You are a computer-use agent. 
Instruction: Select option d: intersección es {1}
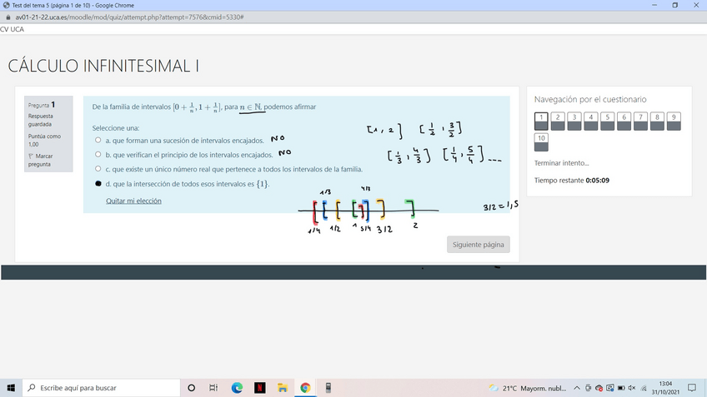pos(98,184)
